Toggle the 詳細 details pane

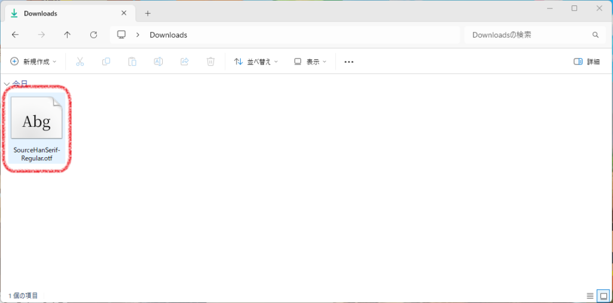coord(587,62)
